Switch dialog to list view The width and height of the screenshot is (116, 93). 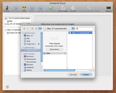[36, 29]
